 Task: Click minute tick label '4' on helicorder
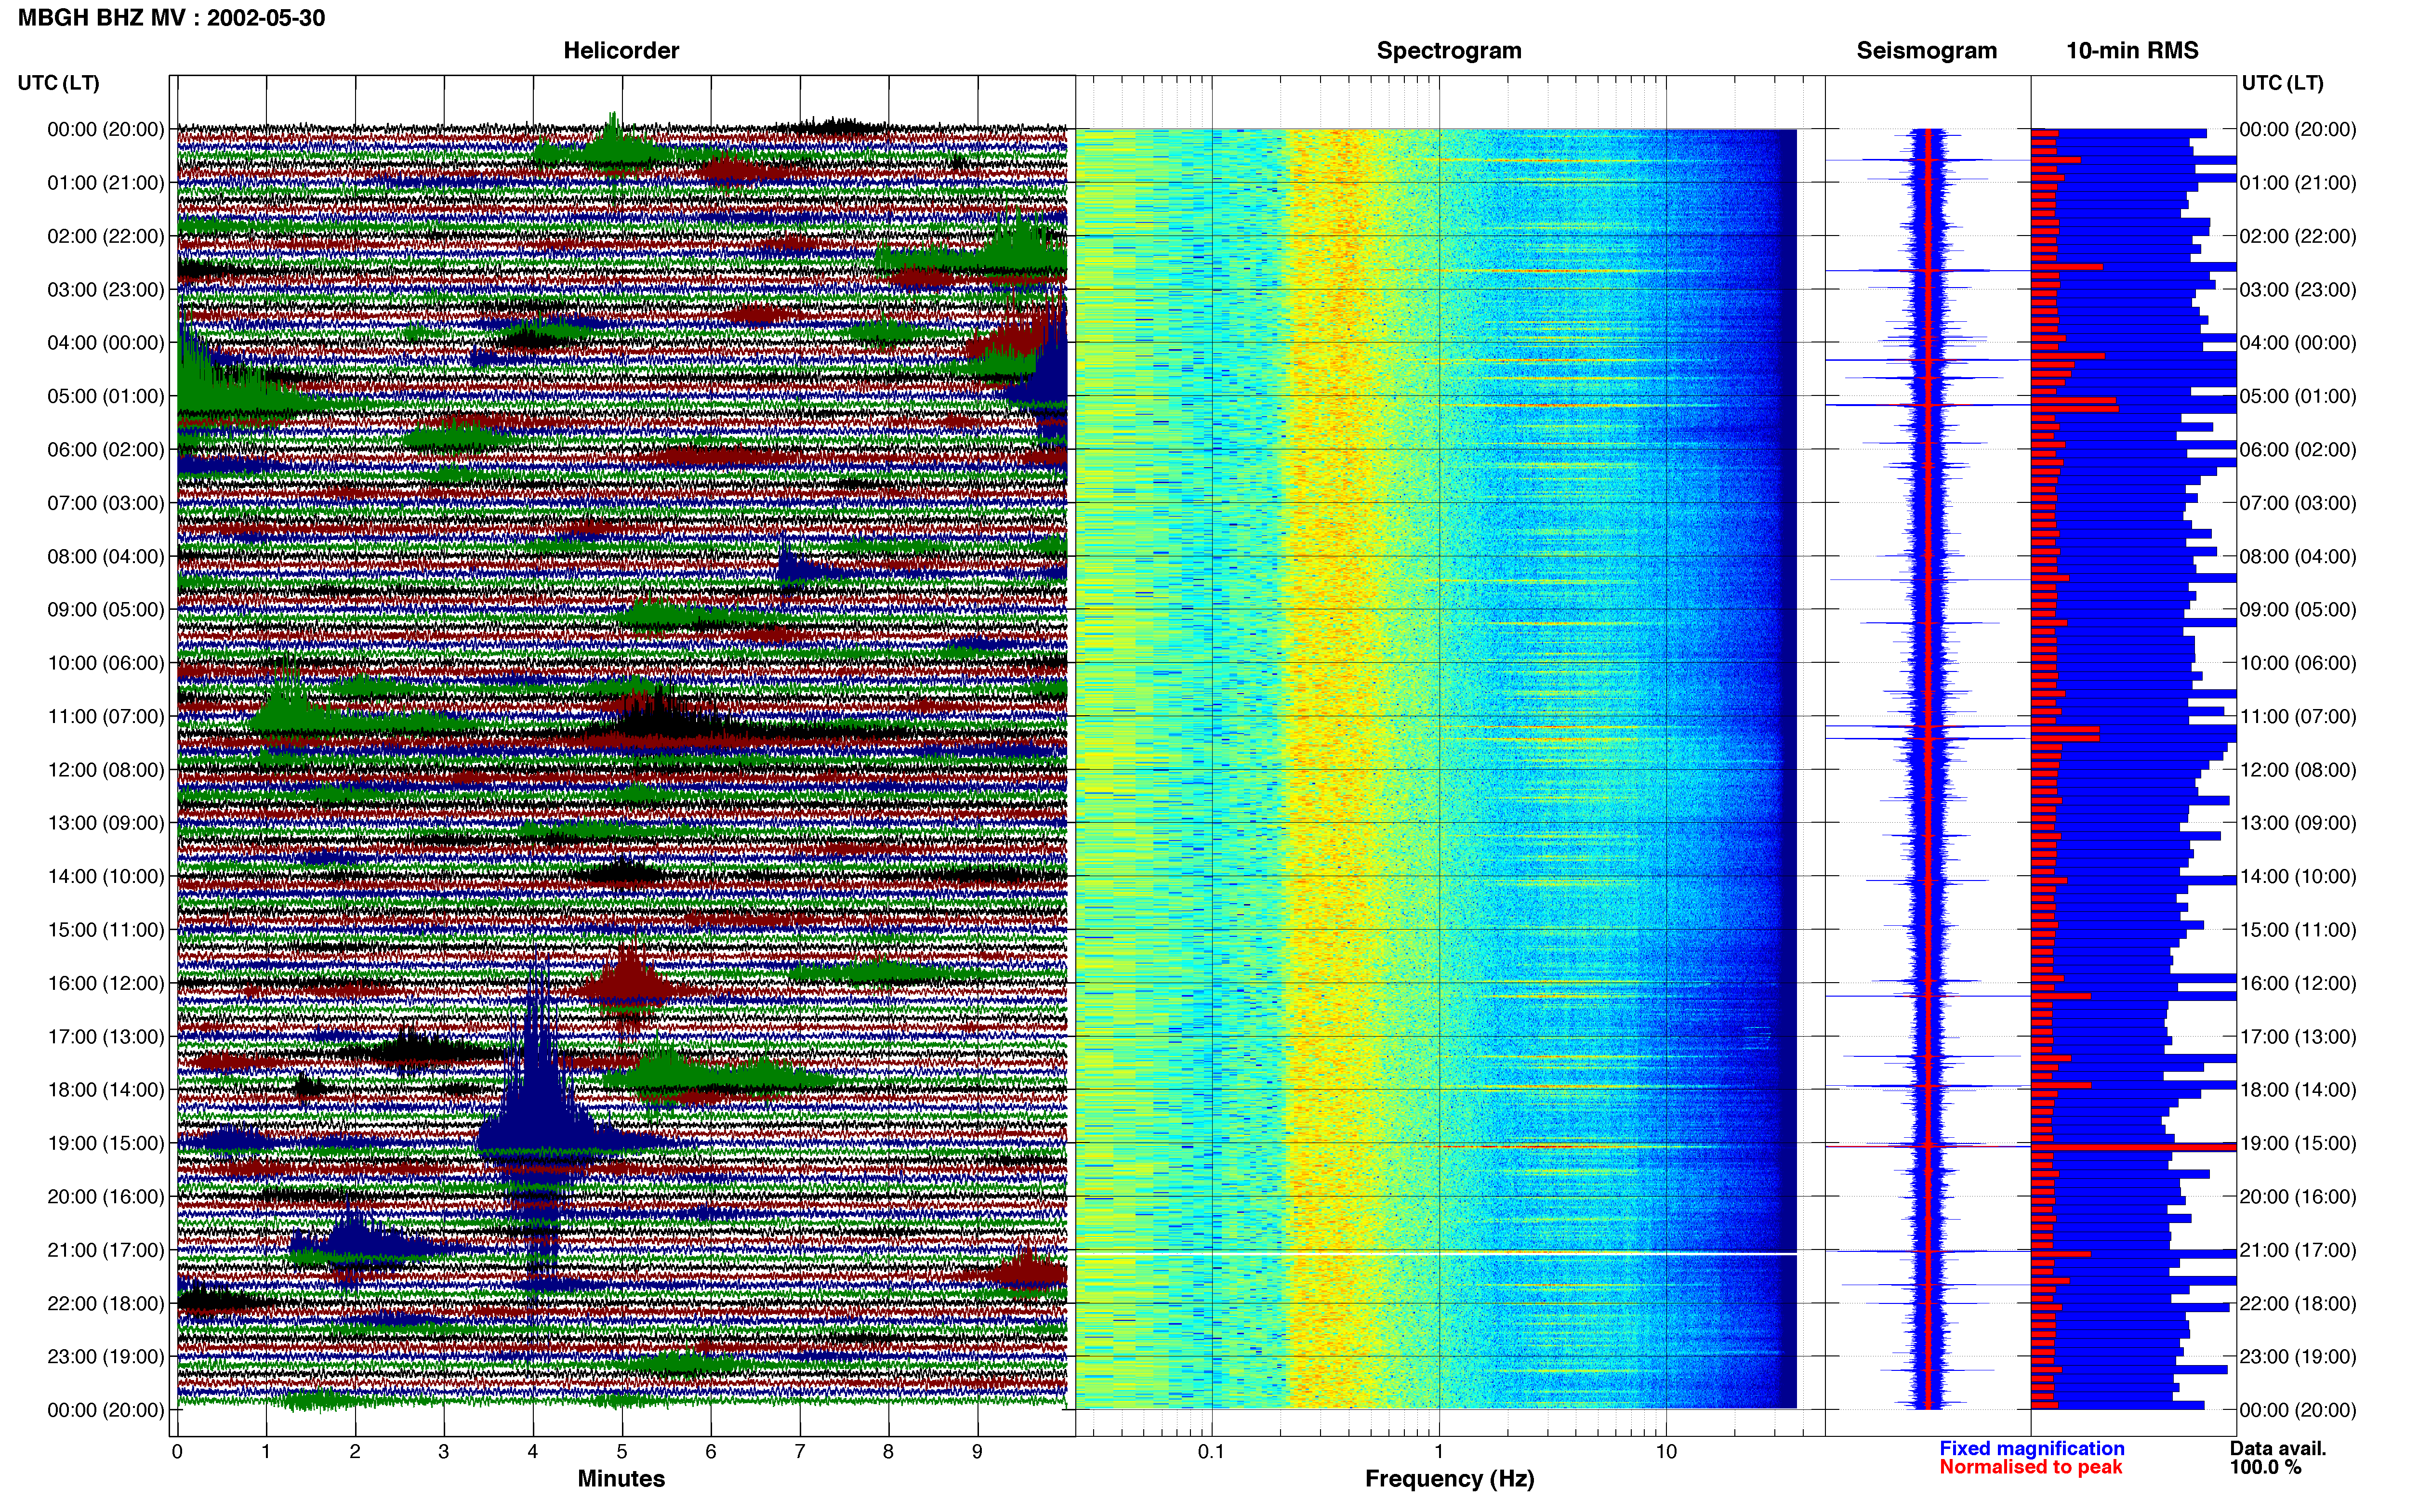[x=533, y=1452]
